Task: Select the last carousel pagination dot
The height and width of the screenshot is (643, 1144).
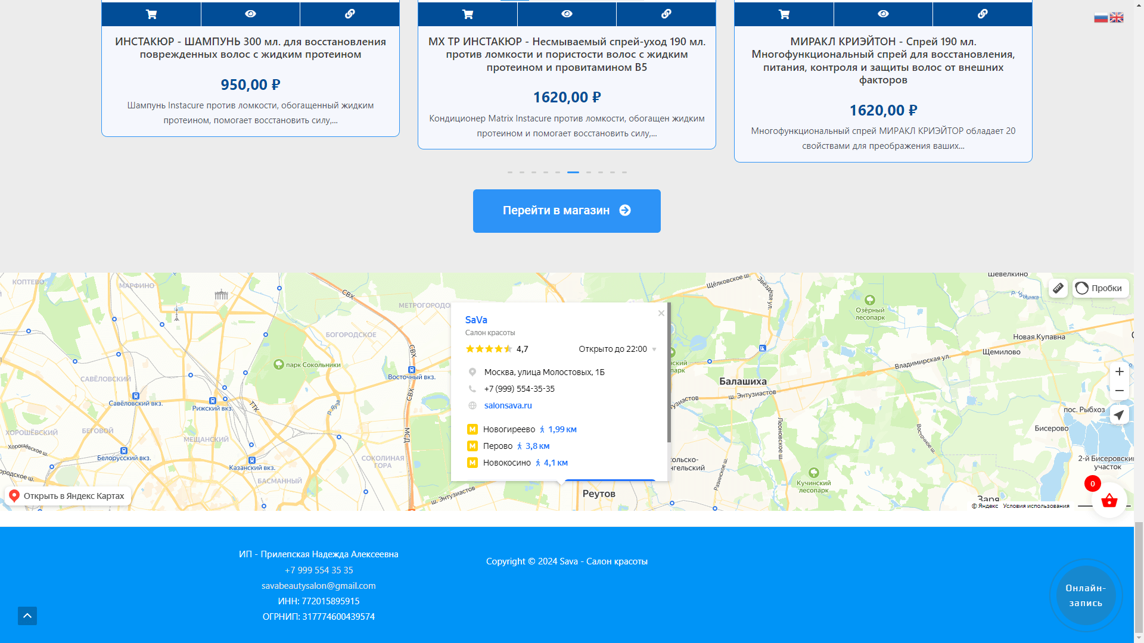Action: pos(624,172)
